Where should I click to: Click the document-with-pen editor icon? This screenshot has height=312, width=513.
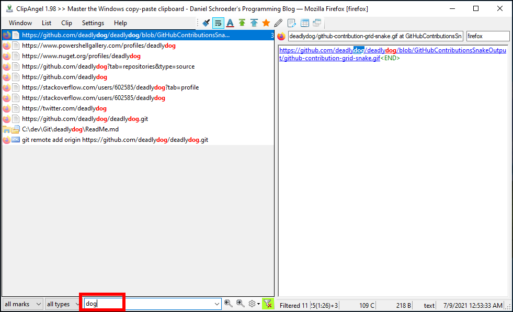click(x=291, y=23)
